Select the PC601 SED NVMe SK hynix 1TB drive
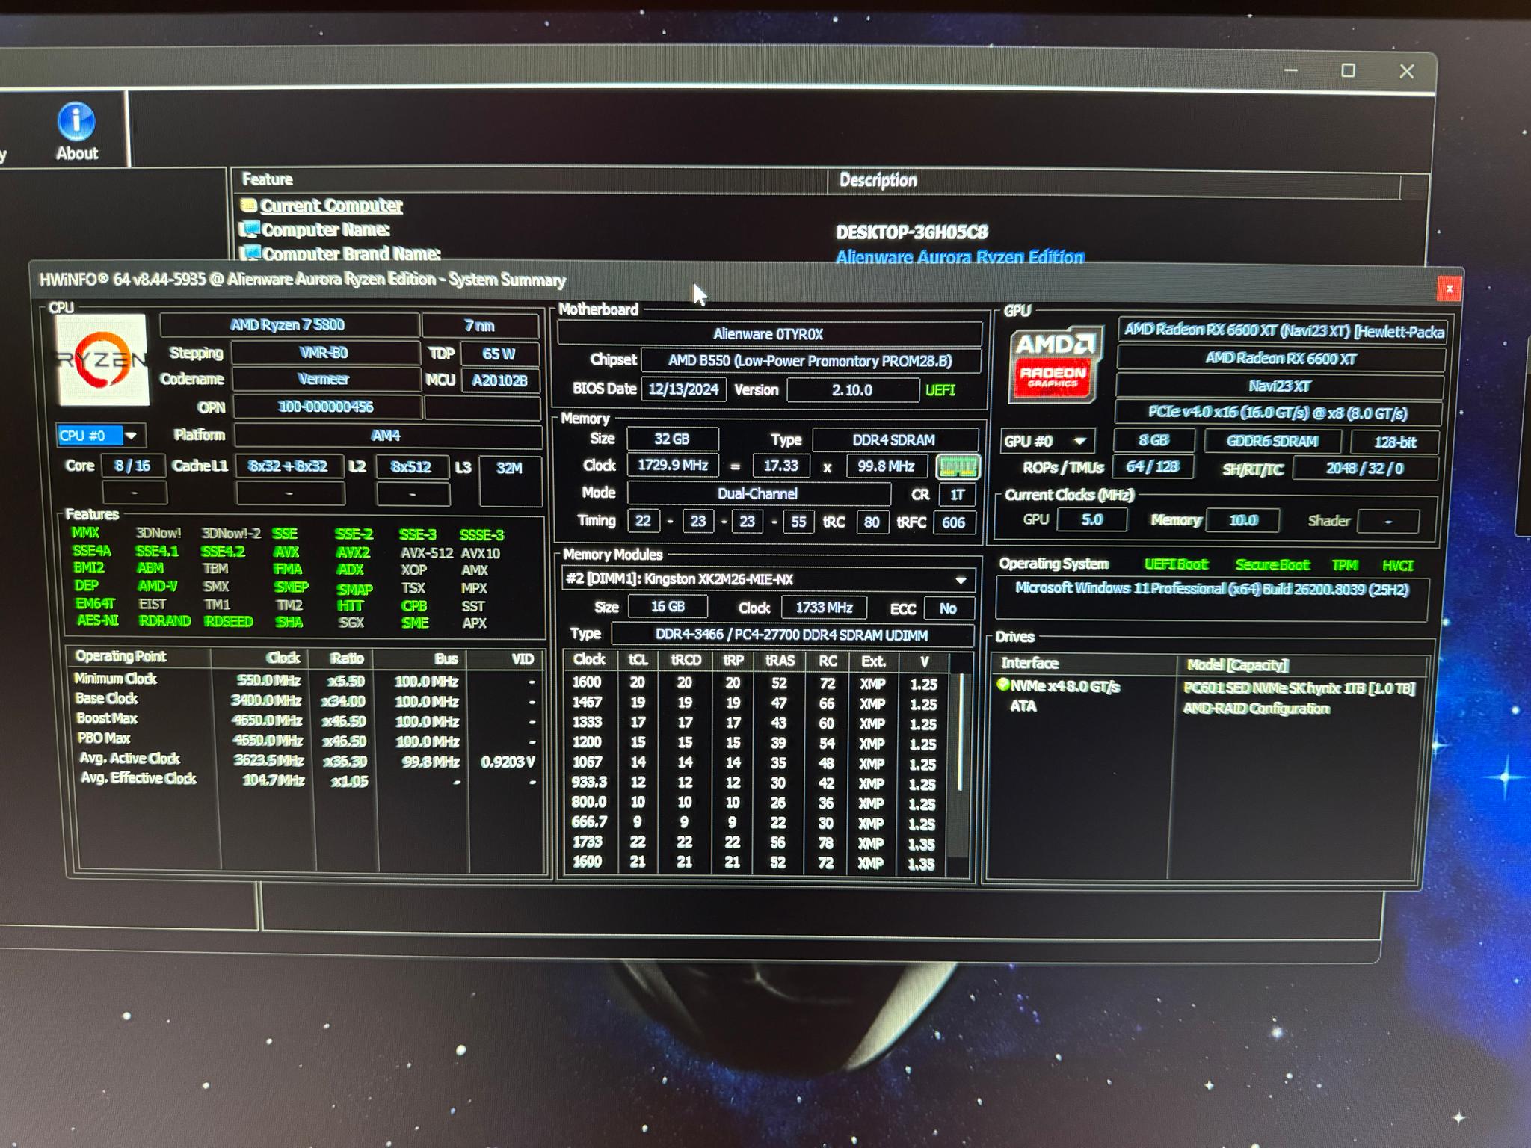 point(1299,688)
